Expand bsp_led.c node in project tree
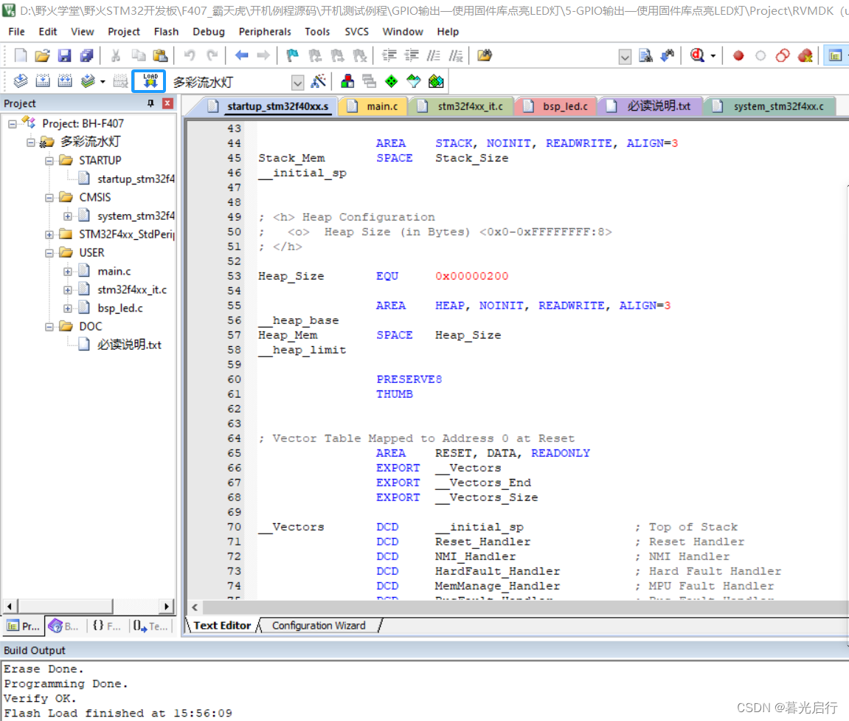This screenshot has height=721, width=849. 68,308
